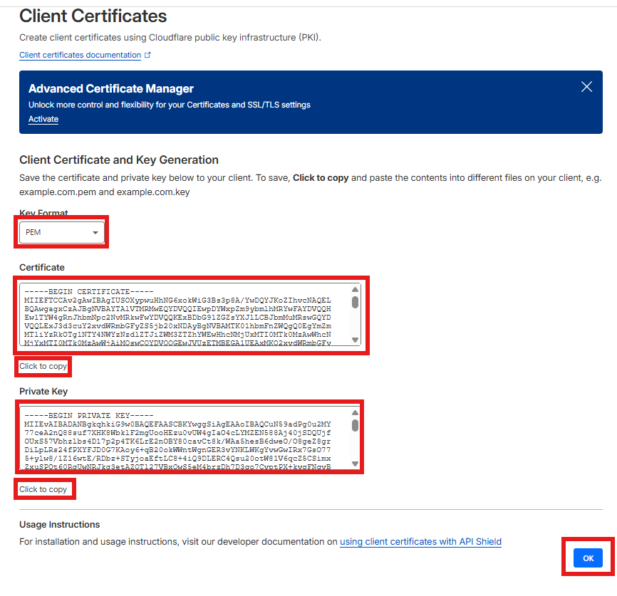Click the Activate link in the banner
This screenshot has width=617, height=596.
(43, 118)
